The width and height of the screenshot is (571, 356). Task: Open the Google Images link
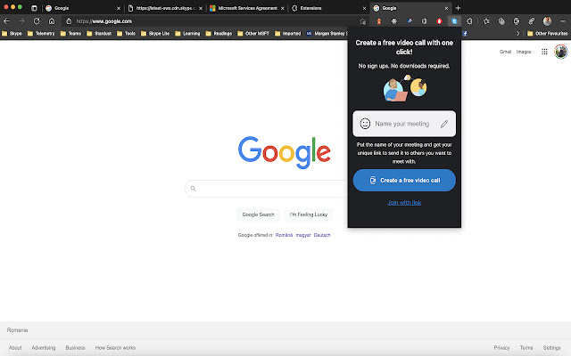click(x=524, y=52)
